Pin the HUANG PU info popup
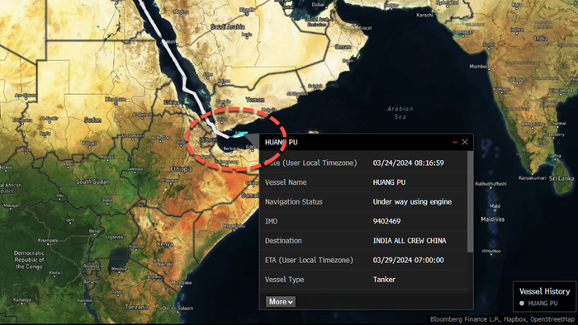The height and width of the screenshot is (325, 578). (x=454, y=142)
